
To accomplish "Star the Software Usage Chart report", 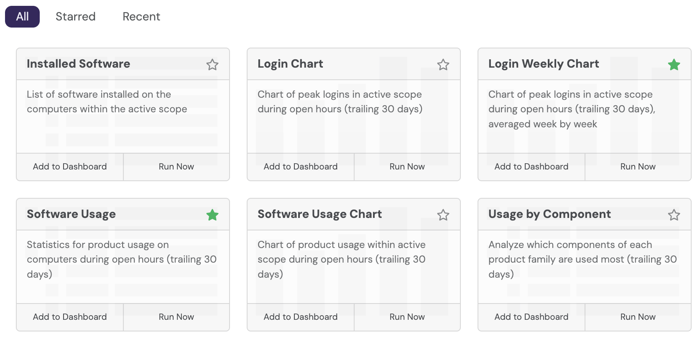I will coord(443,215).
